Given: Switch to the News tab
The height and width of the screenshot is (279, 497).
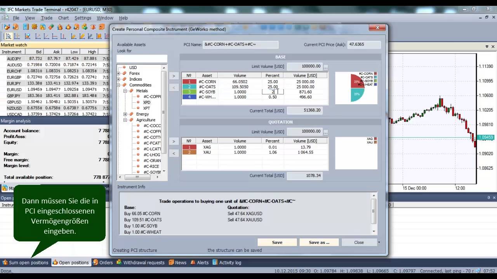Looking at the screenshot, I should point(177,262).
